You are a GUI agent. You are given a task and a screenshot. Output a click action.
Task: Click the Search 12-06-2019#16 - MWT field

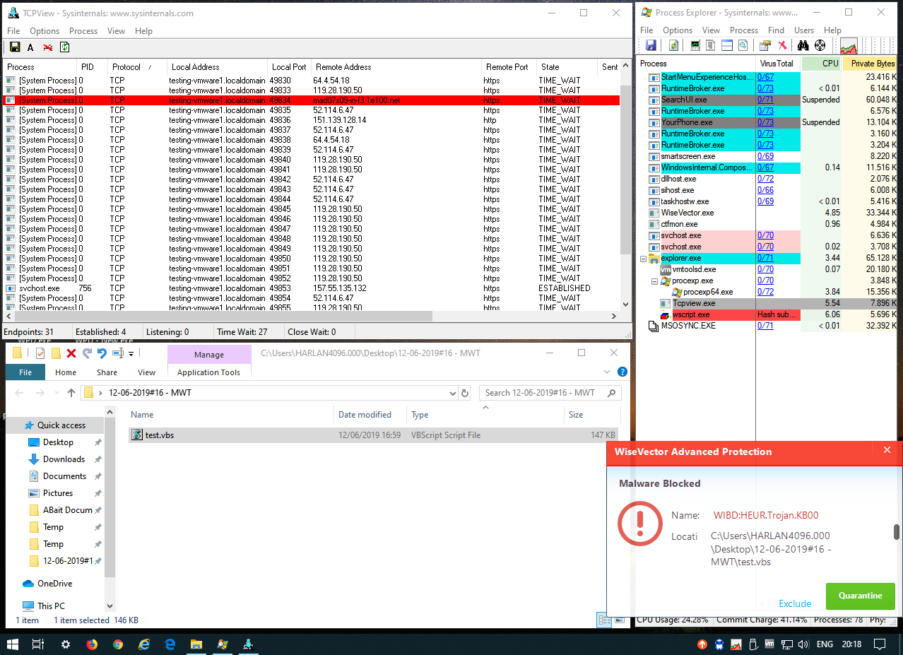tap(550, 393)
